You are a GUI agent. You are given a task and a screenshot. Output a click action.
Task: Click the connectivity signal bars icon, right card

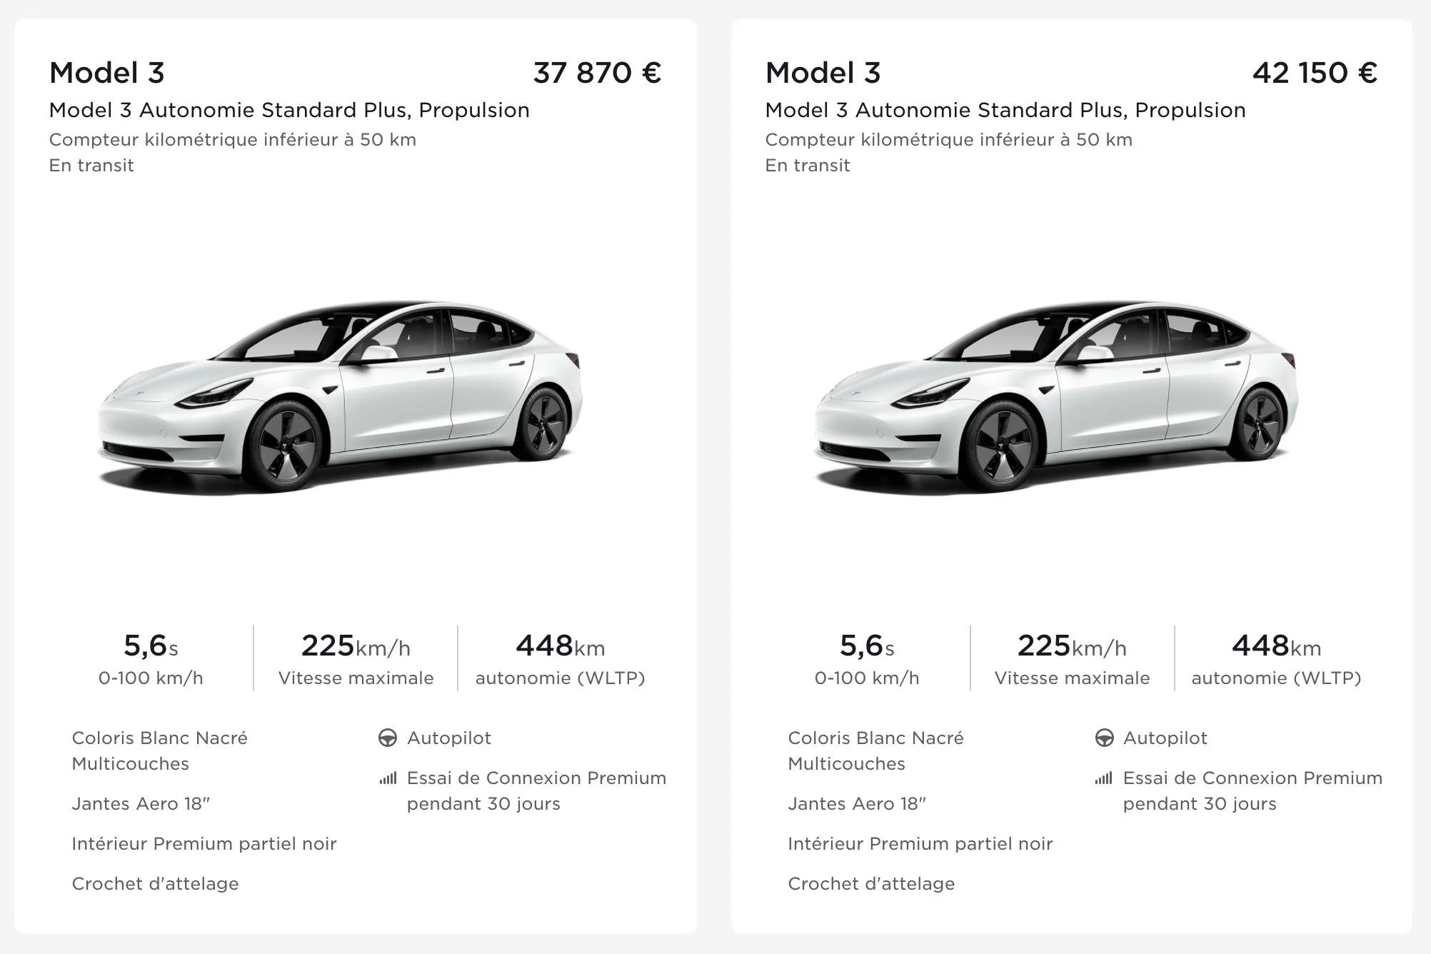click(x=1104, y=778)
